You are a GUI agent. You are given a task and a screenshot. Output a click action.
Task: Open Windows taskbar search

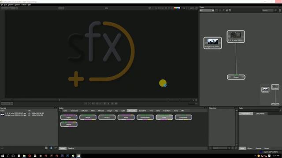tap(8, 156)
